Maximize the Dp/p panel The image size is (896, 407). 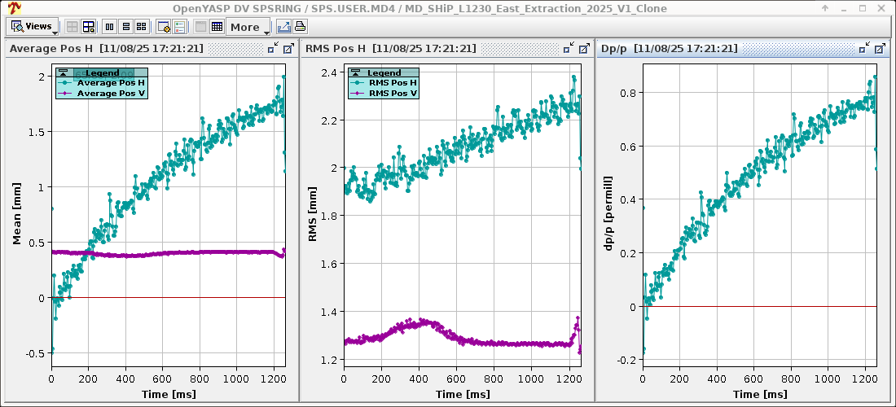tap(879, 49)
